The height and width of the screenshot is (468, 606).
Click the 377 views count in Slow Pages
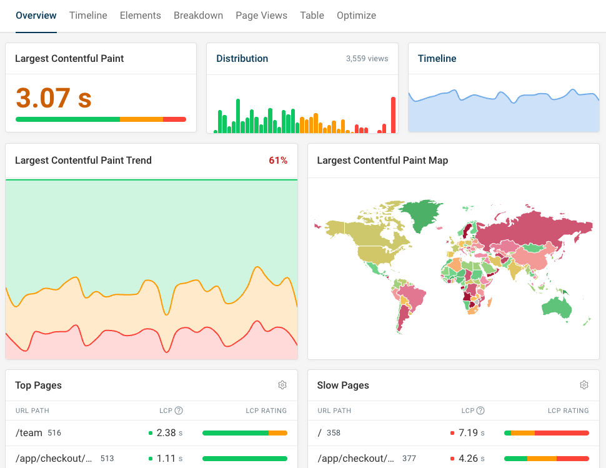point(409,459)
